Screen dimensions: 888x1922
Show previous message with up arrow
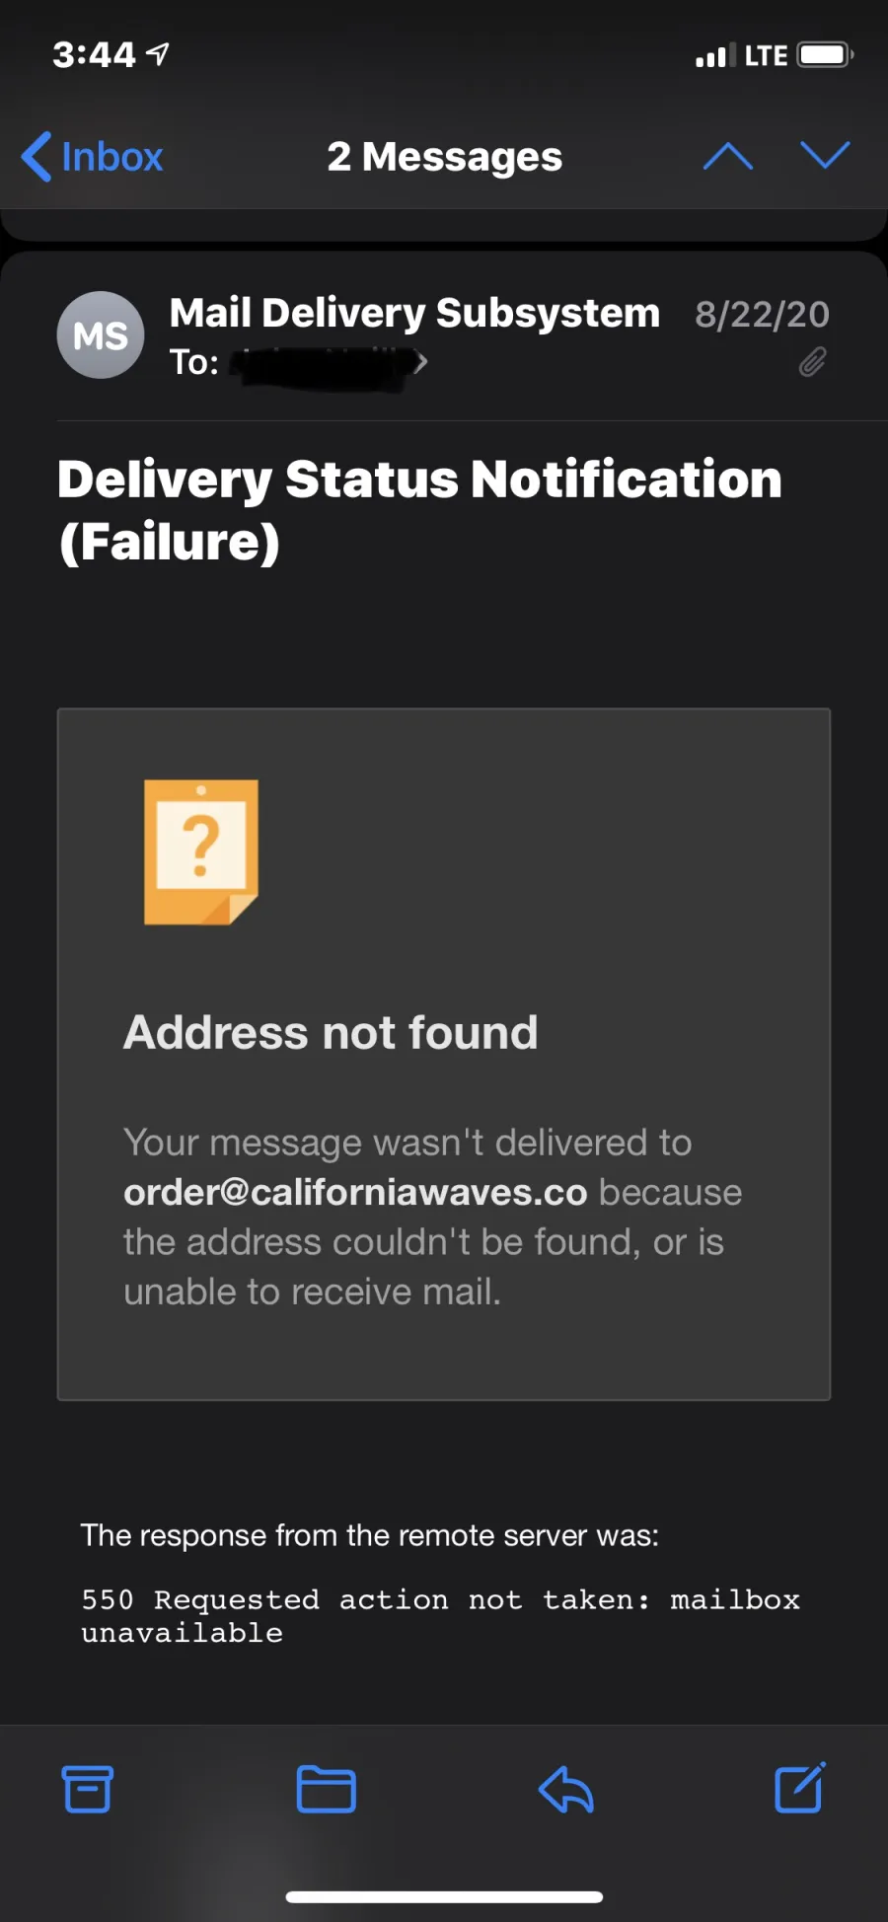pyautogui.click(x=728, y=156)
